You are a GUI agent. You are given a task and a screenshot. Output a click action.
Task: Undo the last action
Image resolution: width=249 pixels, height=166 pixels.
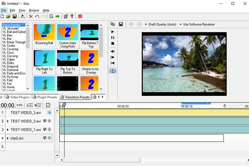[x=37, y=17]
